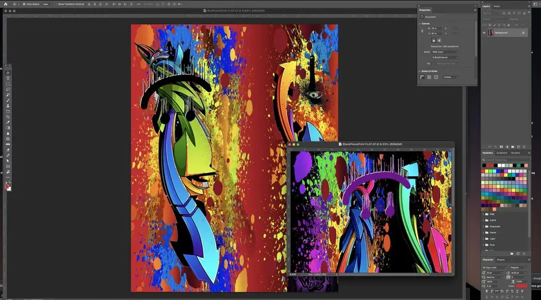Expand the Pastel swatch group
This screenshot has width=541, height=300.
tap(484, 233)
